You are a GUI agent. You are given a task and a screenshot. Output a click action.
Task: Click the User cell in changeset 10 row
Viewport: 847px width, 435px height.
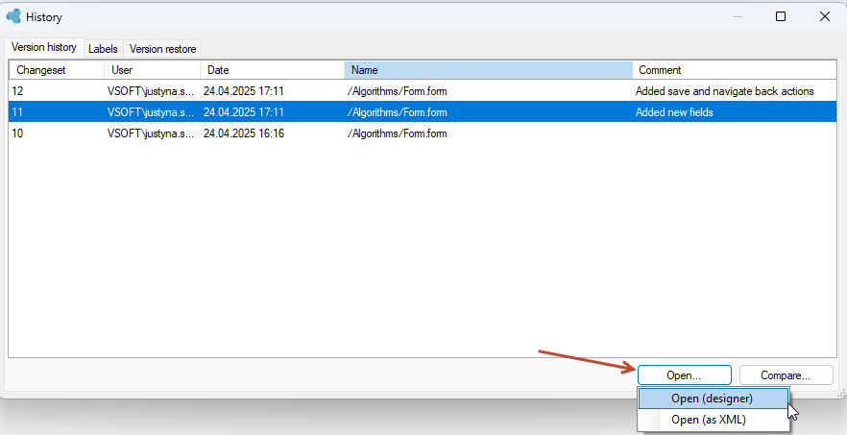[x=151, y=133]
